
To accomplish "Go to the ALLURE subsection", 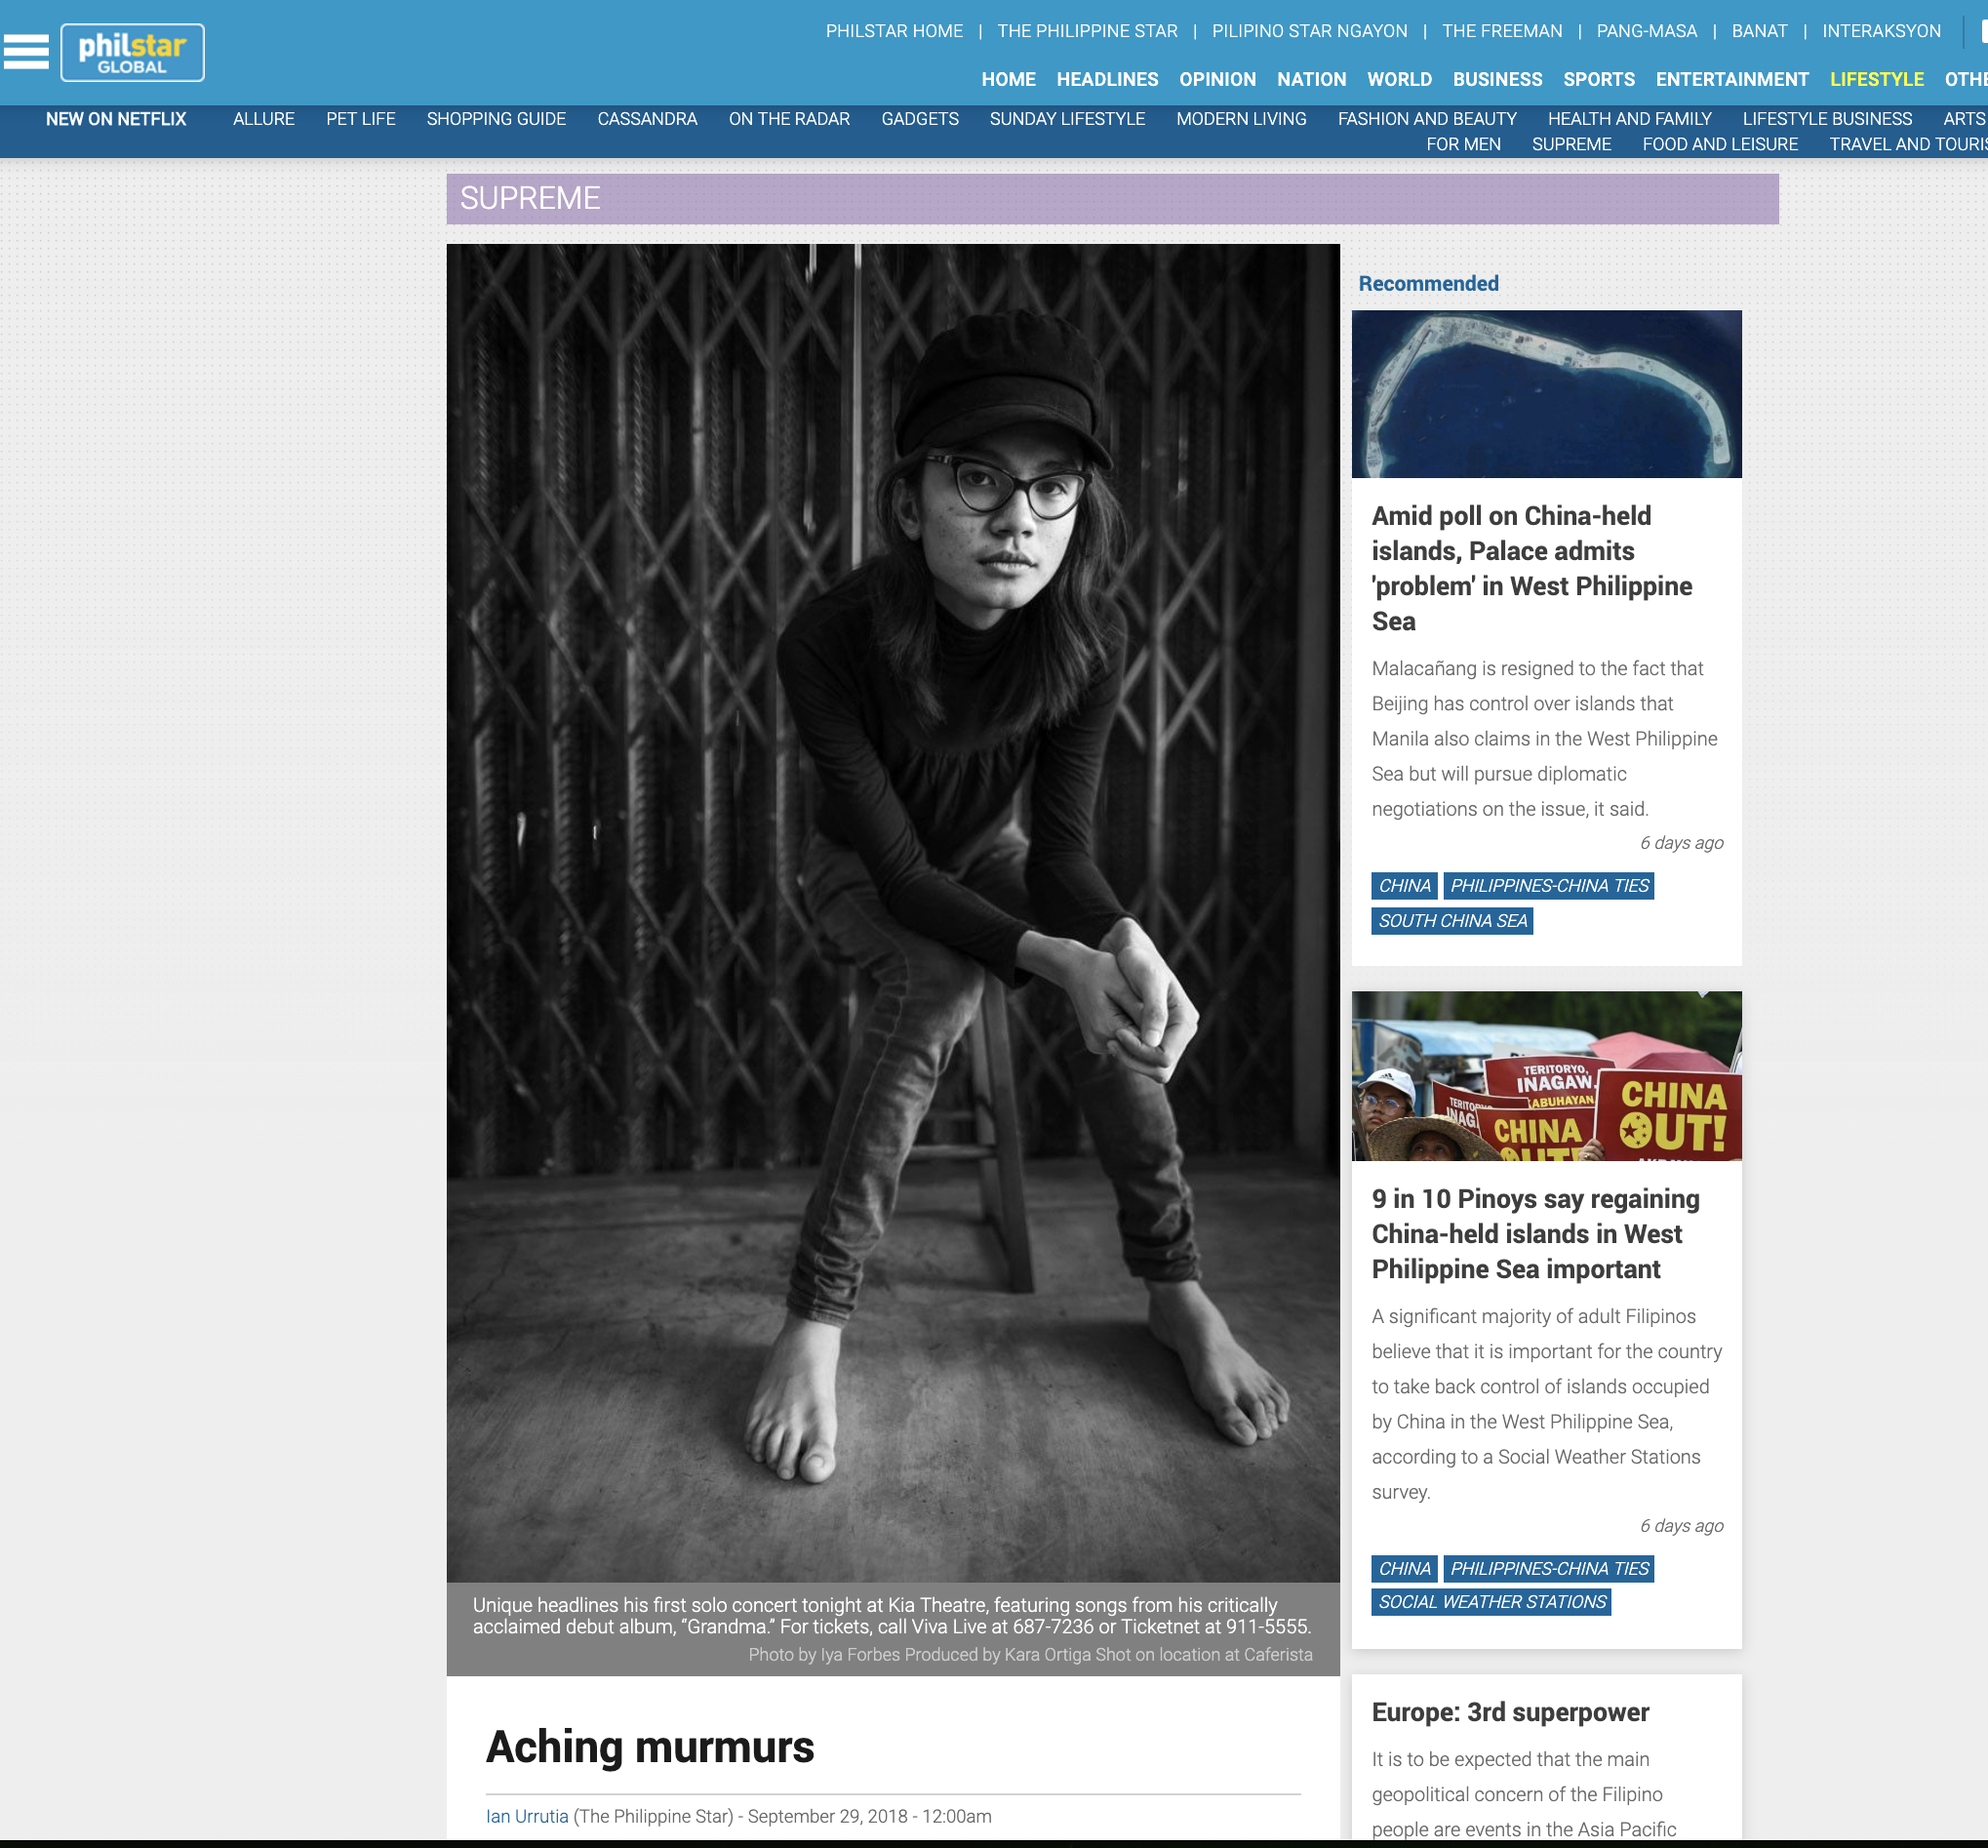I will [264, 119].
